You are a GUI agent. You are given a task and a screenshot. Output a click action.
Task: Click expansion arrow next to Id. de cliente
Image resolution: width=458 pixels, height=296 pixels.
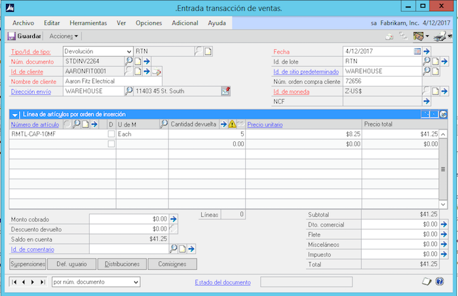tap(147, 71)
